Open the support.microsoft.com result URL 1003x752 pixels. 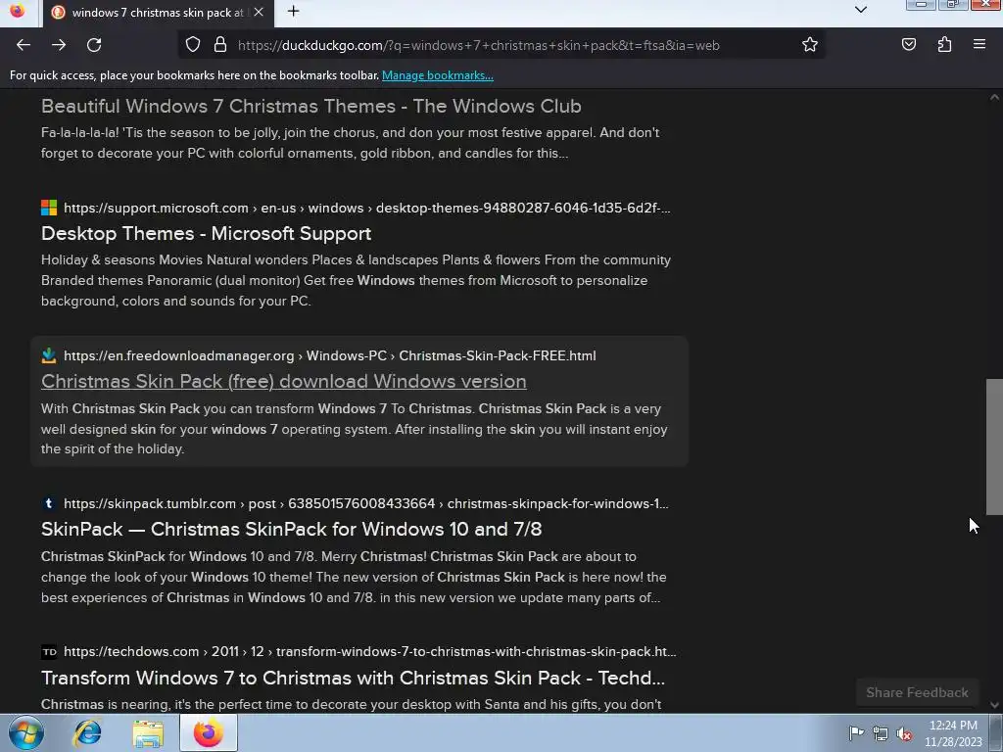tap(367, 209)
